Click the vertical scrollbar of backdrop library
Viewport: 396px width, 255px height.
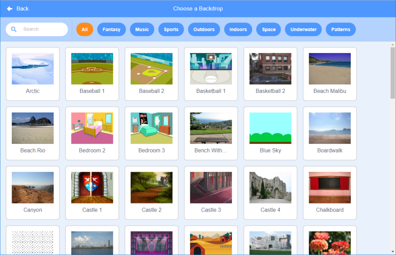tap(393, 74)
